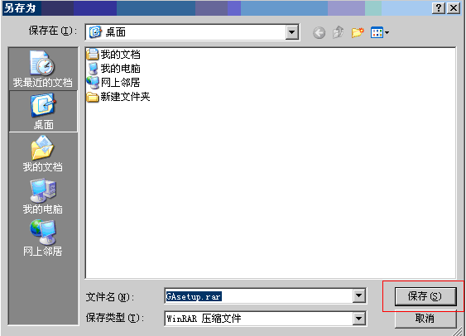Open 网上邻居 from the places bar
Screen dimensions: 466x336
tap(43, 238)
